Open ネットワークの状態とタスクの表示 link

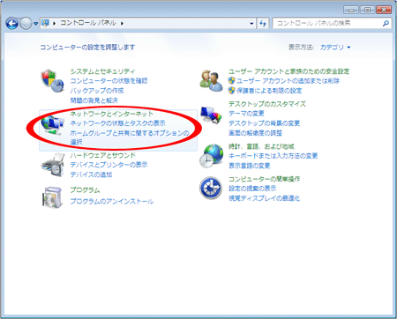(x=117, y=123)
